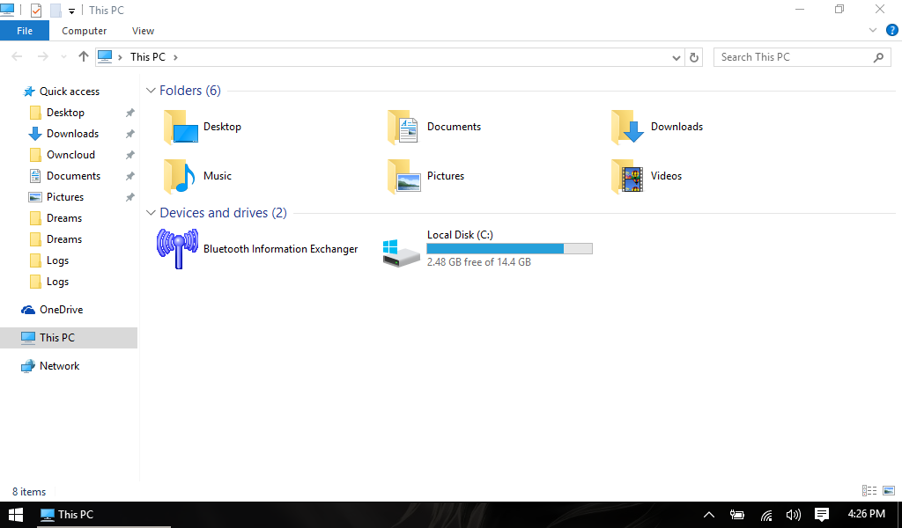The height and width of the screenshot is (528, 902).
Task: Click the 8 items status bar text
Action: click(29, 492)
